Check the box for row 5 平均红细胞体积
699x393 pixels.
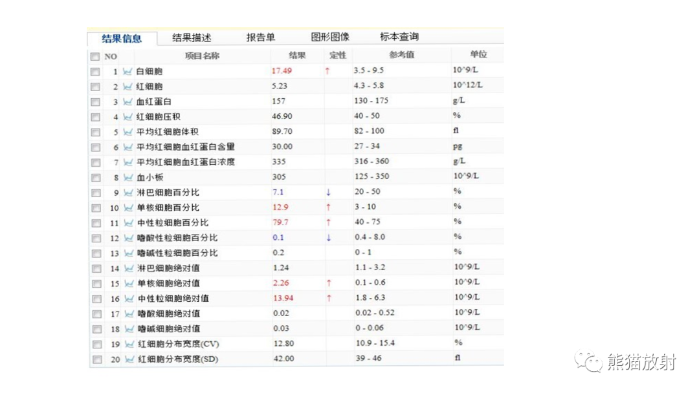95,133
